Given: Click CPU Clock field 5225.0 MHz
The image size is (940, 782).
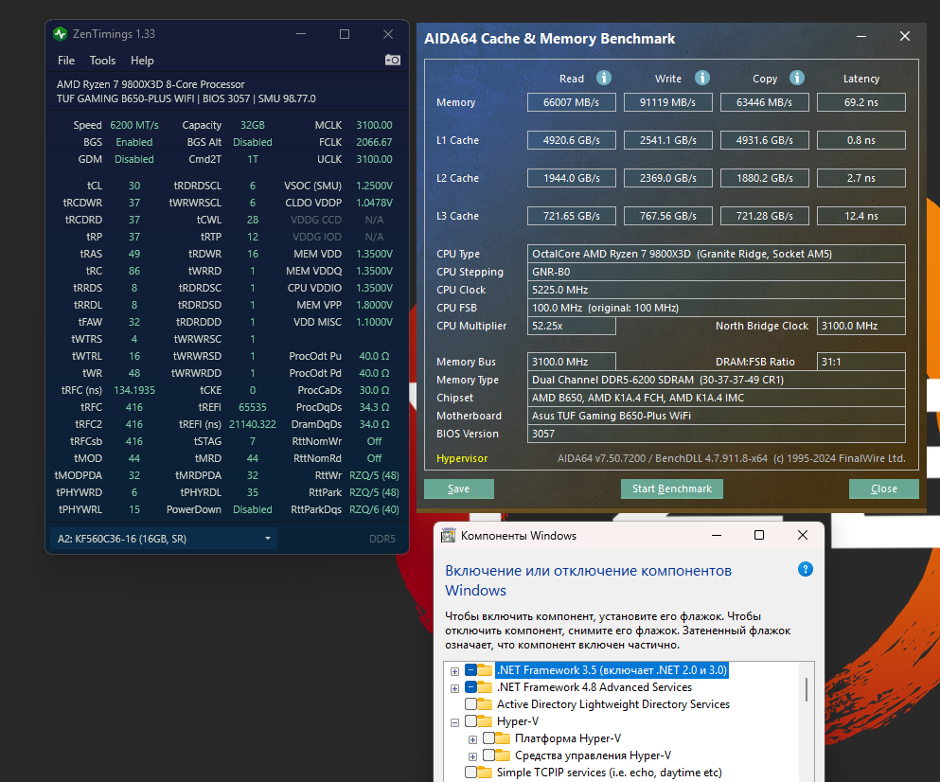Looking at the screenshot, I should (717, 290).
